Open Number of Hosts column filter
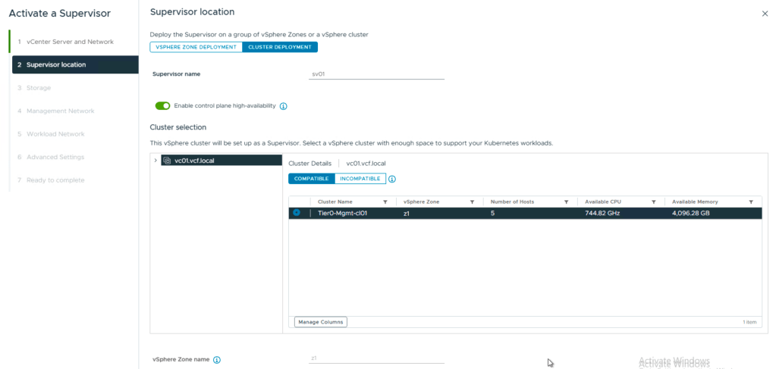The width and height of the screenshot is (776, 369). [566, 202]
